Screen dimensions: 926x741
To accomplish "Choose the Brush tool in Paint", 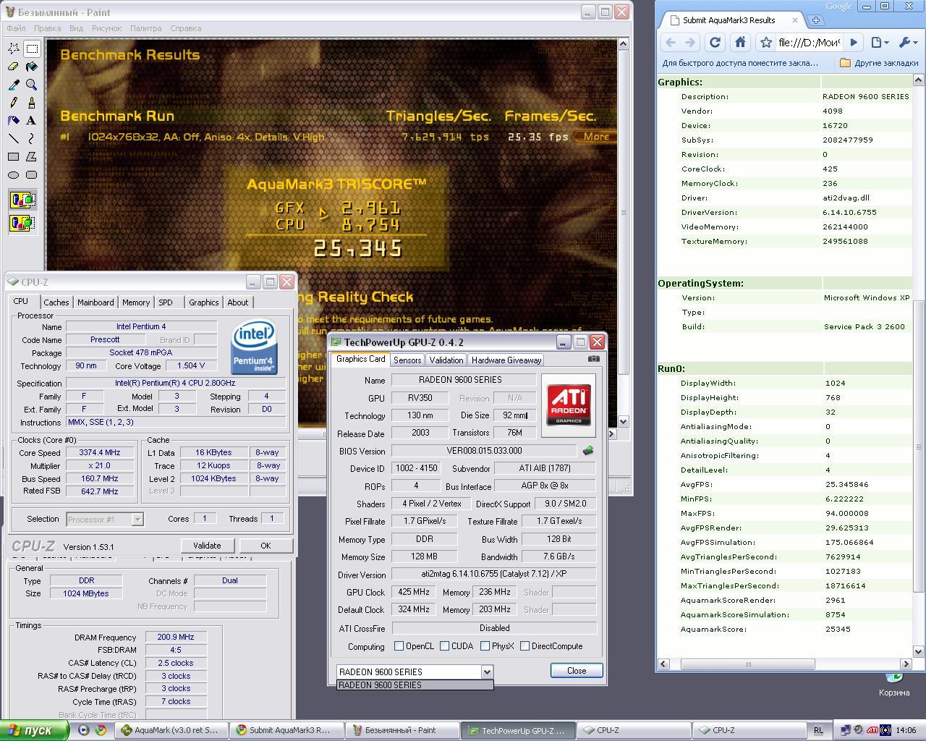I will pos(32,103).
